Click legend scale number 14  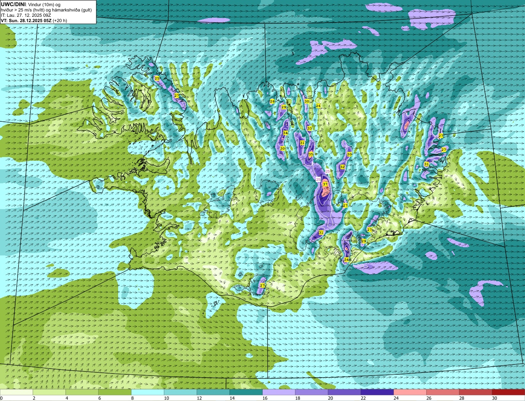tap(232, 398)
